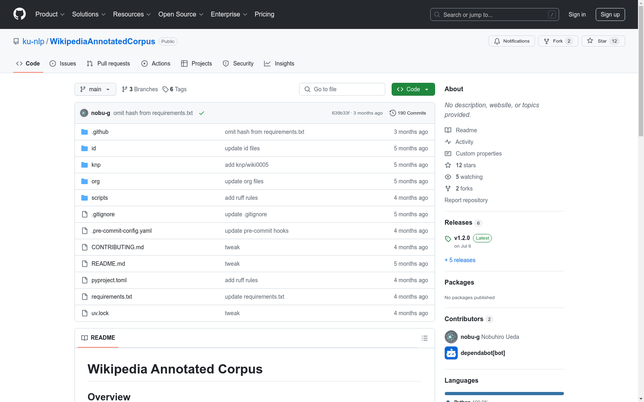
Task: Click the Python language bar
Action: (504, 394)
